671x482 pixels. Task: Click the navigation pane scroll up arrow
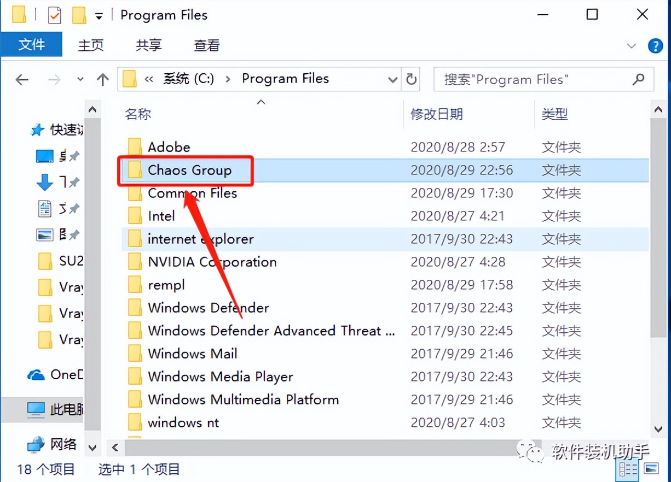point(92,110)
